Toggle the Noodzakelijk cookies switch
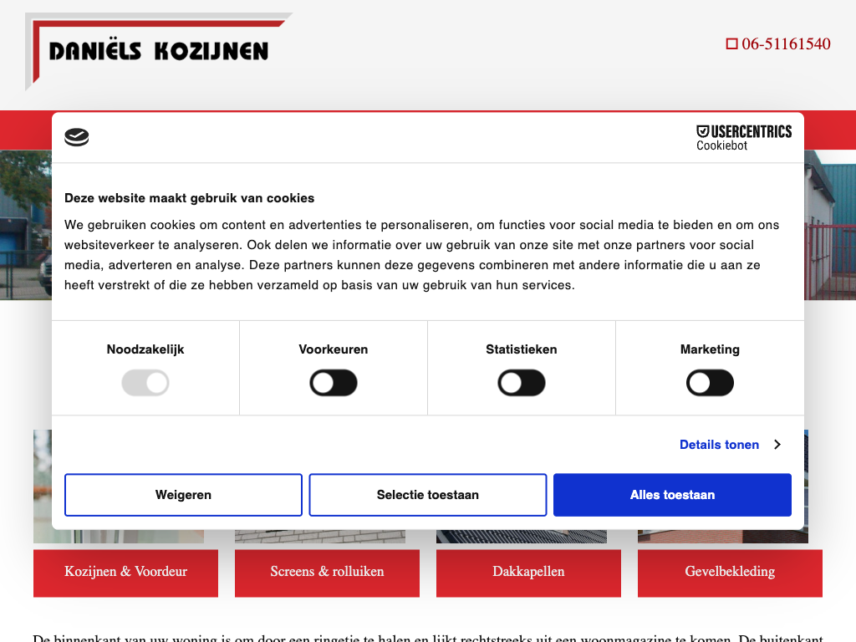 (145, 384)
